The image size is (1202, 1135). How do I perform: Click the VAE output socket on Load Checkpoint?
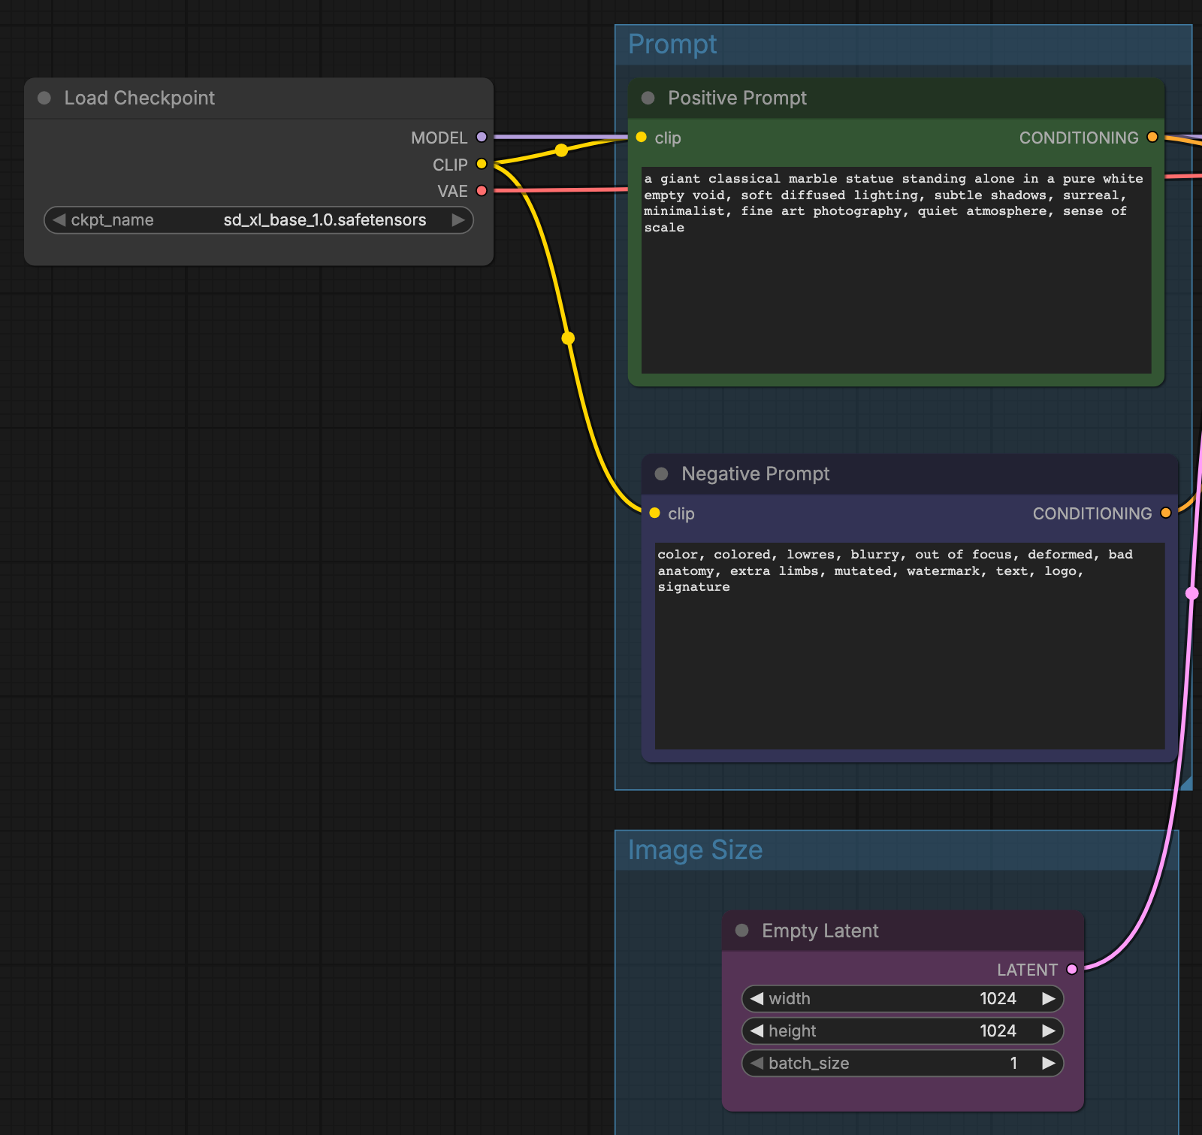point(482,191)
